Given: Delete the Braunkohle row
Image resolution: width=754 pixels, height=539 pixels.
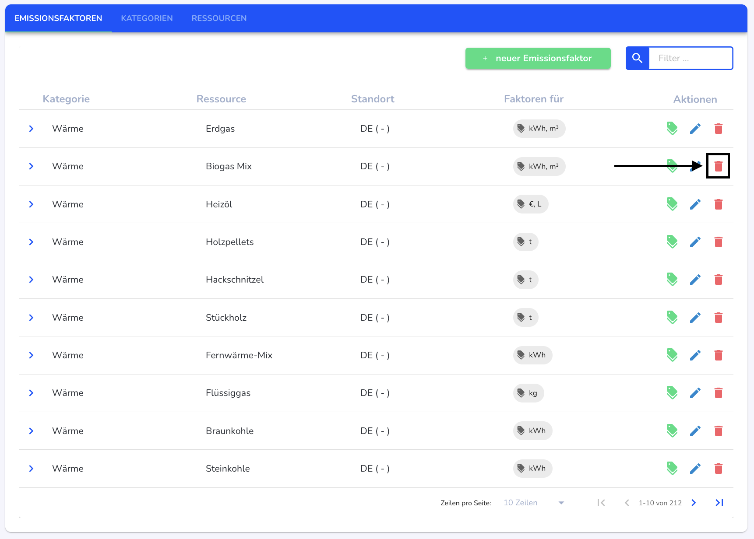Looking at the screenshot, I should (718, 431).
